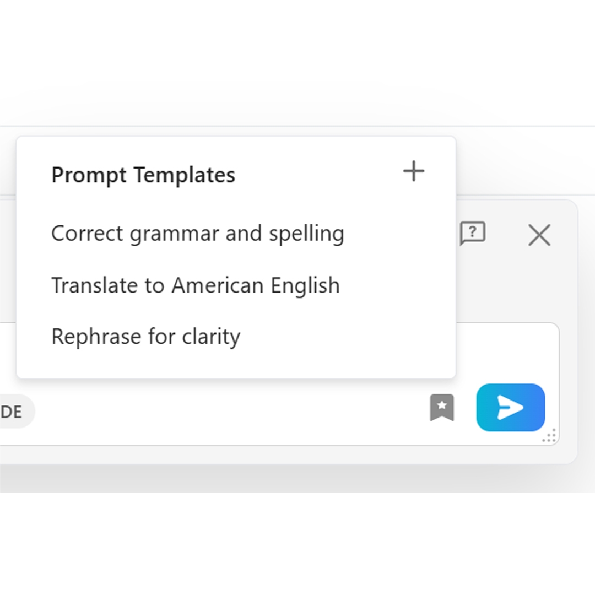Pick the 'Rephrase for clarity' template

point(145,336)
